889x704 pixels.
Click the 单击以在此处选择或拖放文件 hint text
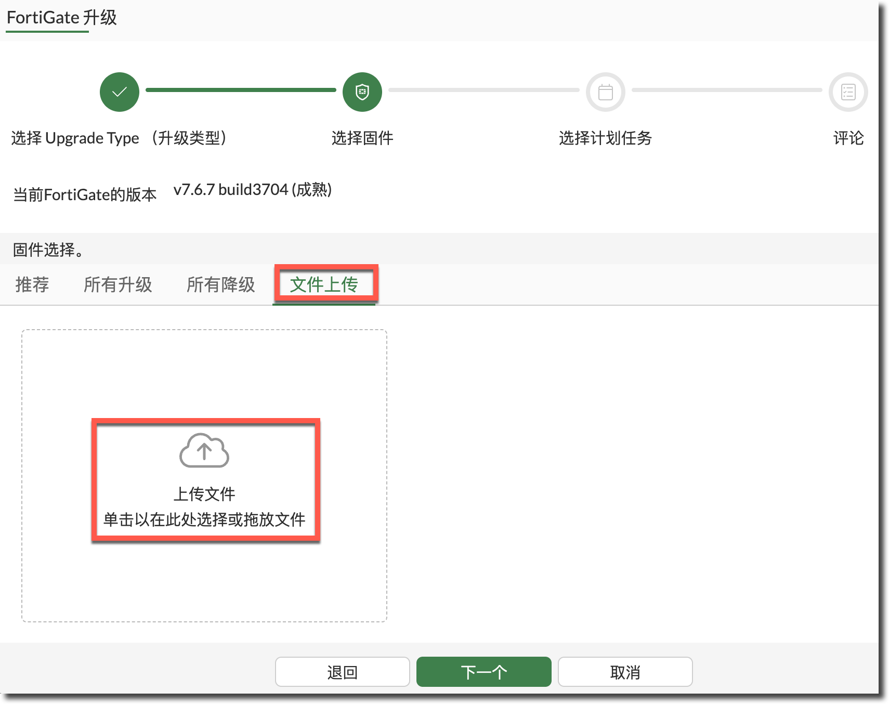click(204, 519)
